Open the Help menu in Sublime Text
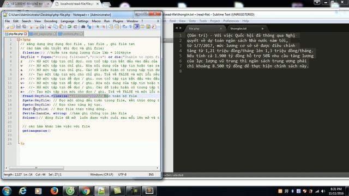 [x=245, y=21]
